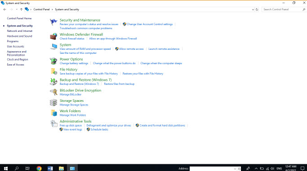This screenshot has width=307, height=171.
Task: Open taskbar search magnifier
Action: [x=17, y=168]
